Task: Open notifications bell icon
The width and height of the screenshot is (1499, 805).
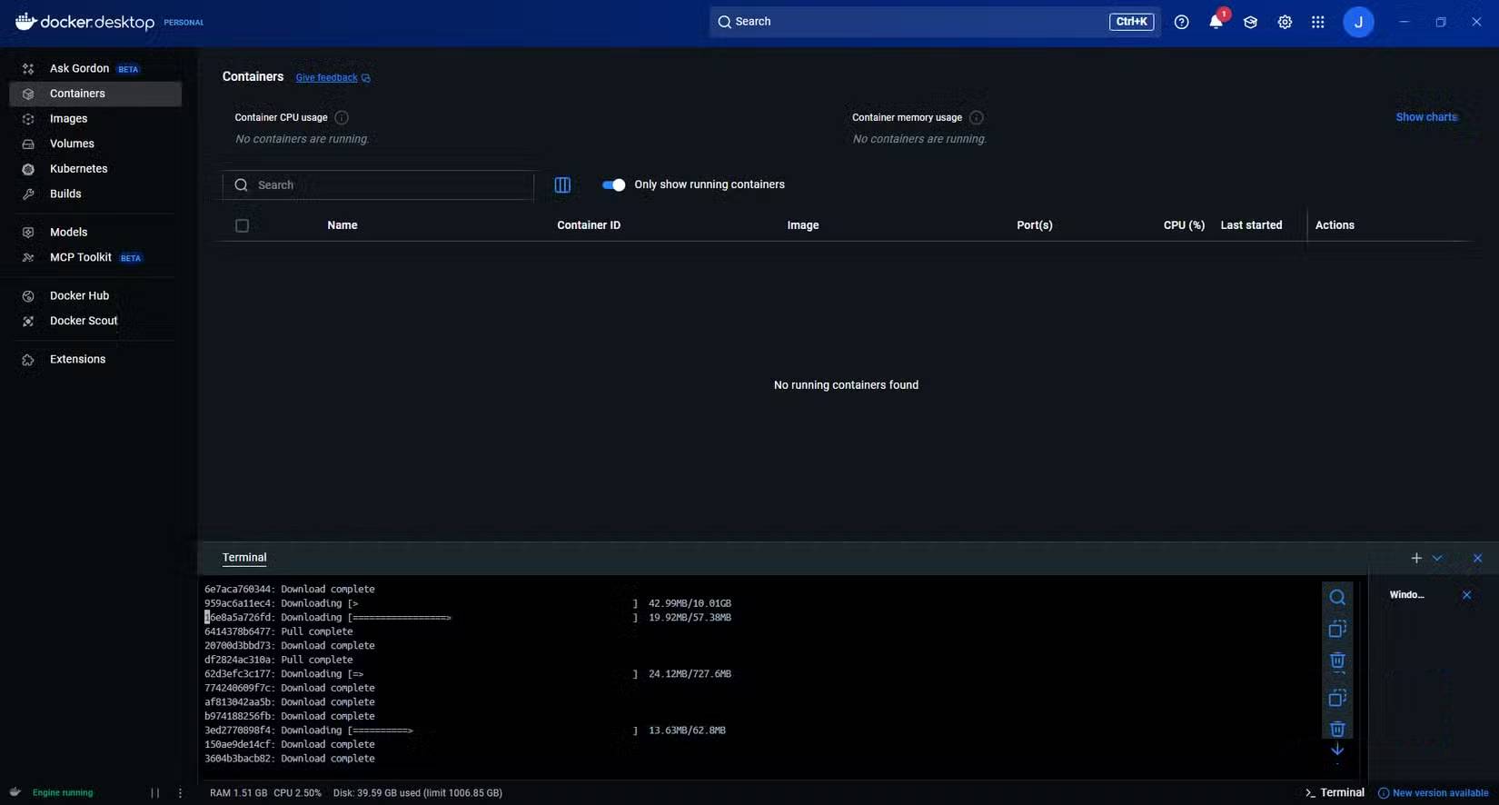Action: pos(1216,22)
